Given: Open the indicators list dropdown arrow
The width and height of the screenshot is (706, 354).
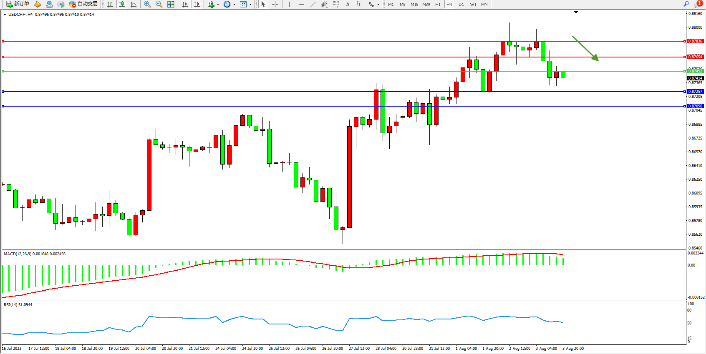Looking at the screenshot, I should pyautogui.click(x=218, y=4).
